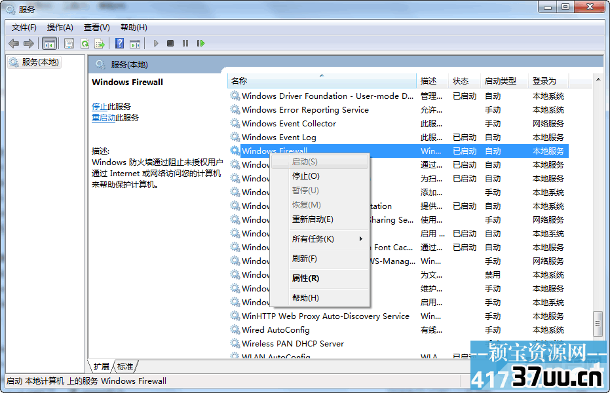Image resolution: width=610 pixels, height=393 pixels.
Task: Click gear icon of Windows Event Collector
Action: pos(235,123)
